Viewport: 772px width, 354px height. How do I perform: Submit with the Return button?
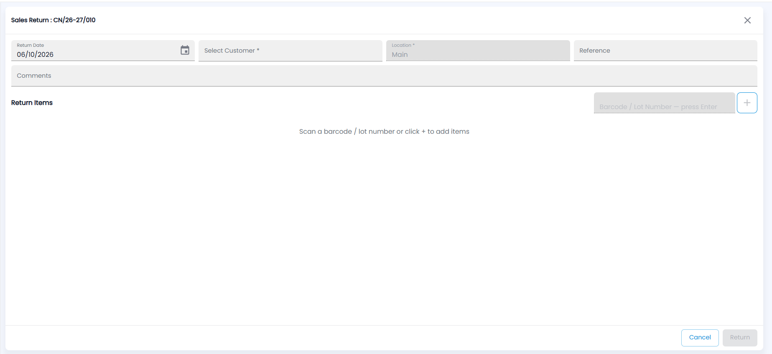[740, 338]
